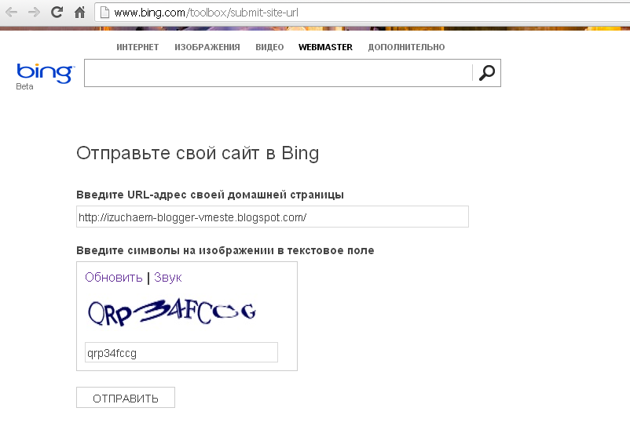Image resolution: width=630 pixels, height=437 pixels.
Task: Play audio captcha via Звук link
Action: pyautogui.click(x=167, y=277)
